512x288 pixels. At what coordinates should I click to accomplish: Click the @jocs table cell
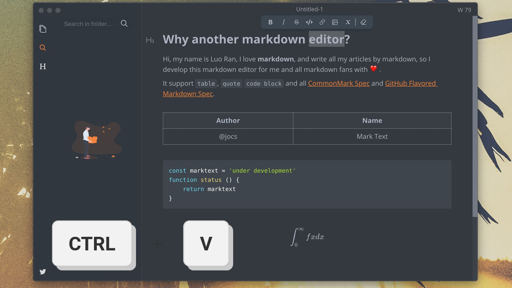point(228,136)
